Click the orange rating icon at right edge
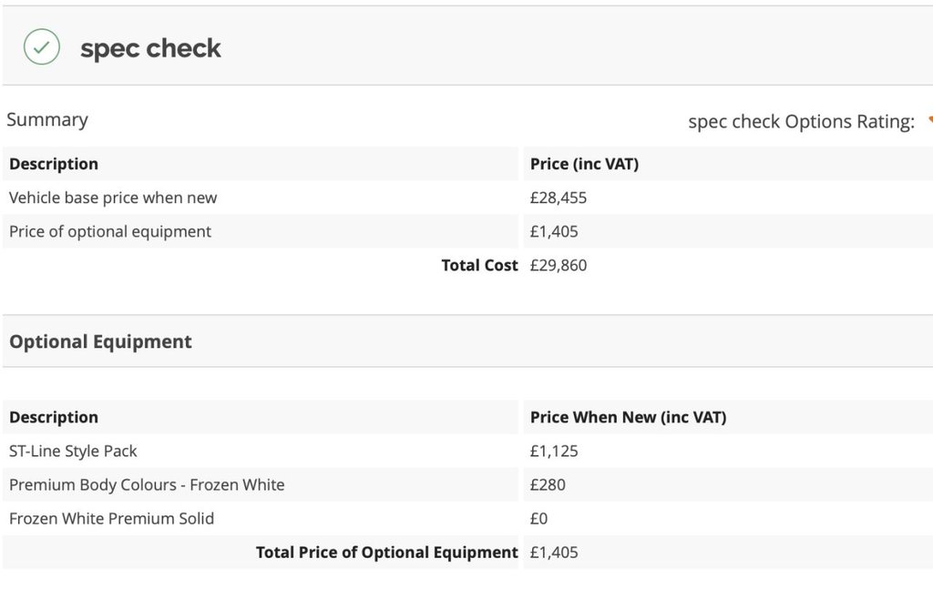 [928, 120]
